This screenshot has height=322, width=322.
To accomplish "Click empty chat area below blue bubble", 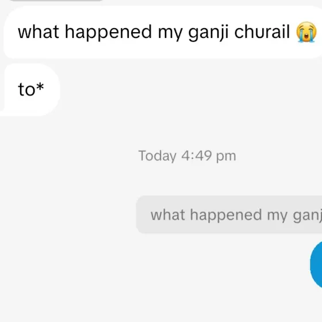I will coord(161,305).
